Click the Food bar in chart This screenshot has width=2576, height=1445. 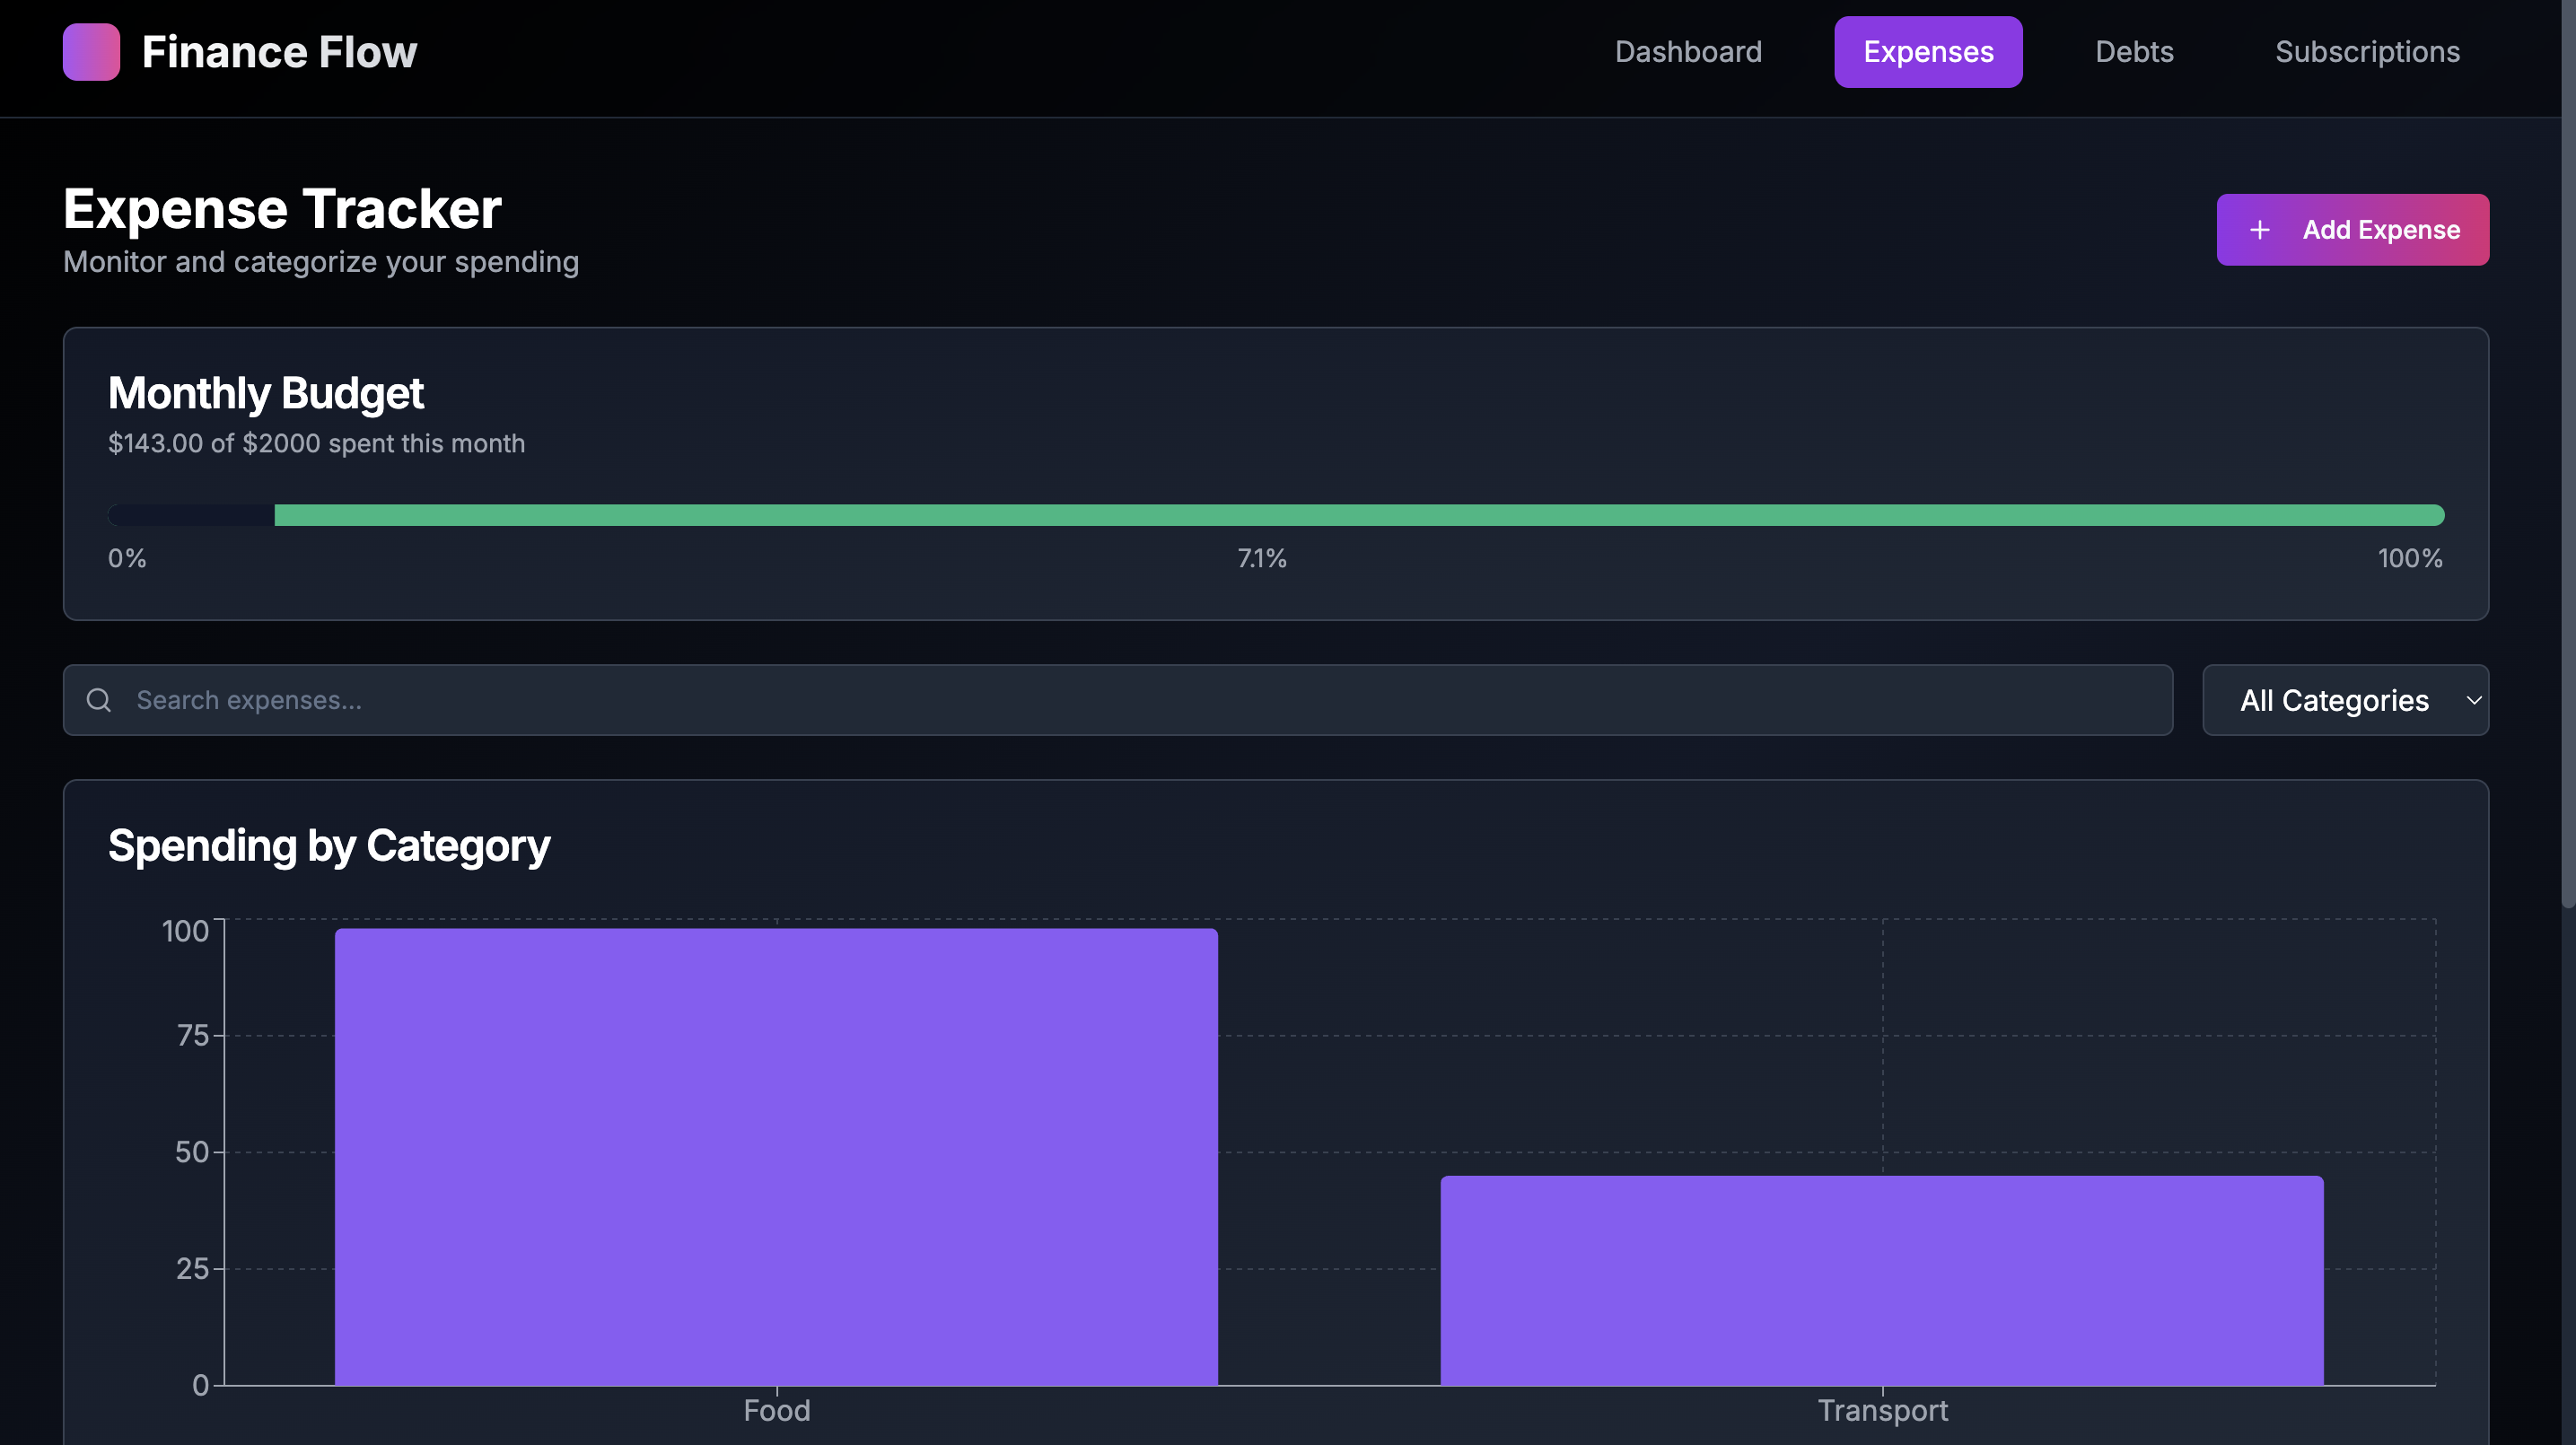[x=776, y=1156]
